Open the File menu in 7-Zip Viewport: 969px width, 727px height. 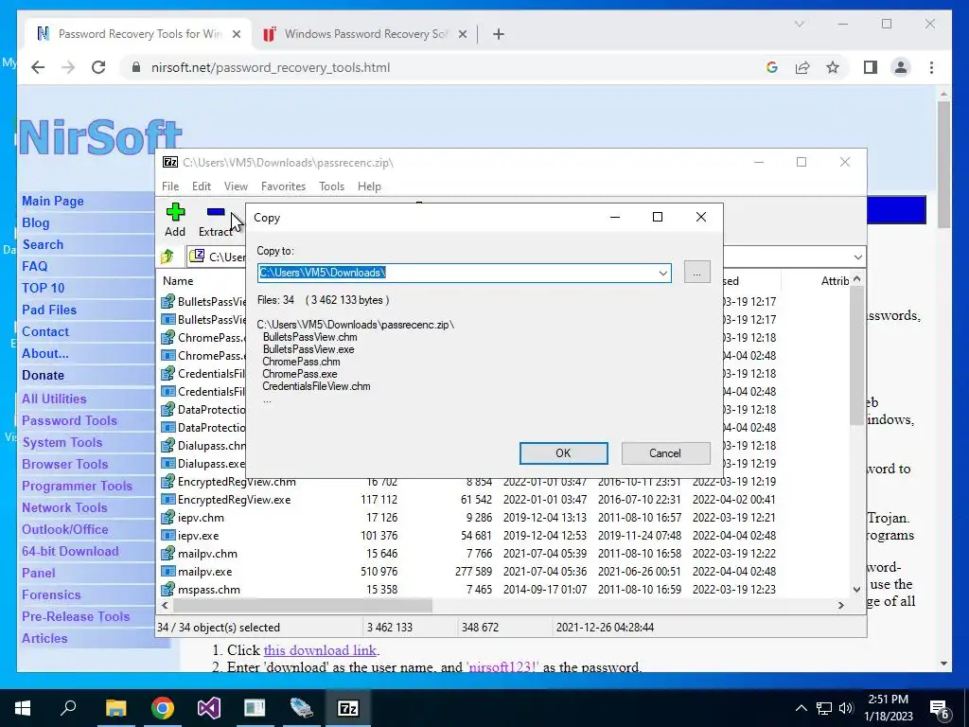pyautogui.click(x=170, y=186)
